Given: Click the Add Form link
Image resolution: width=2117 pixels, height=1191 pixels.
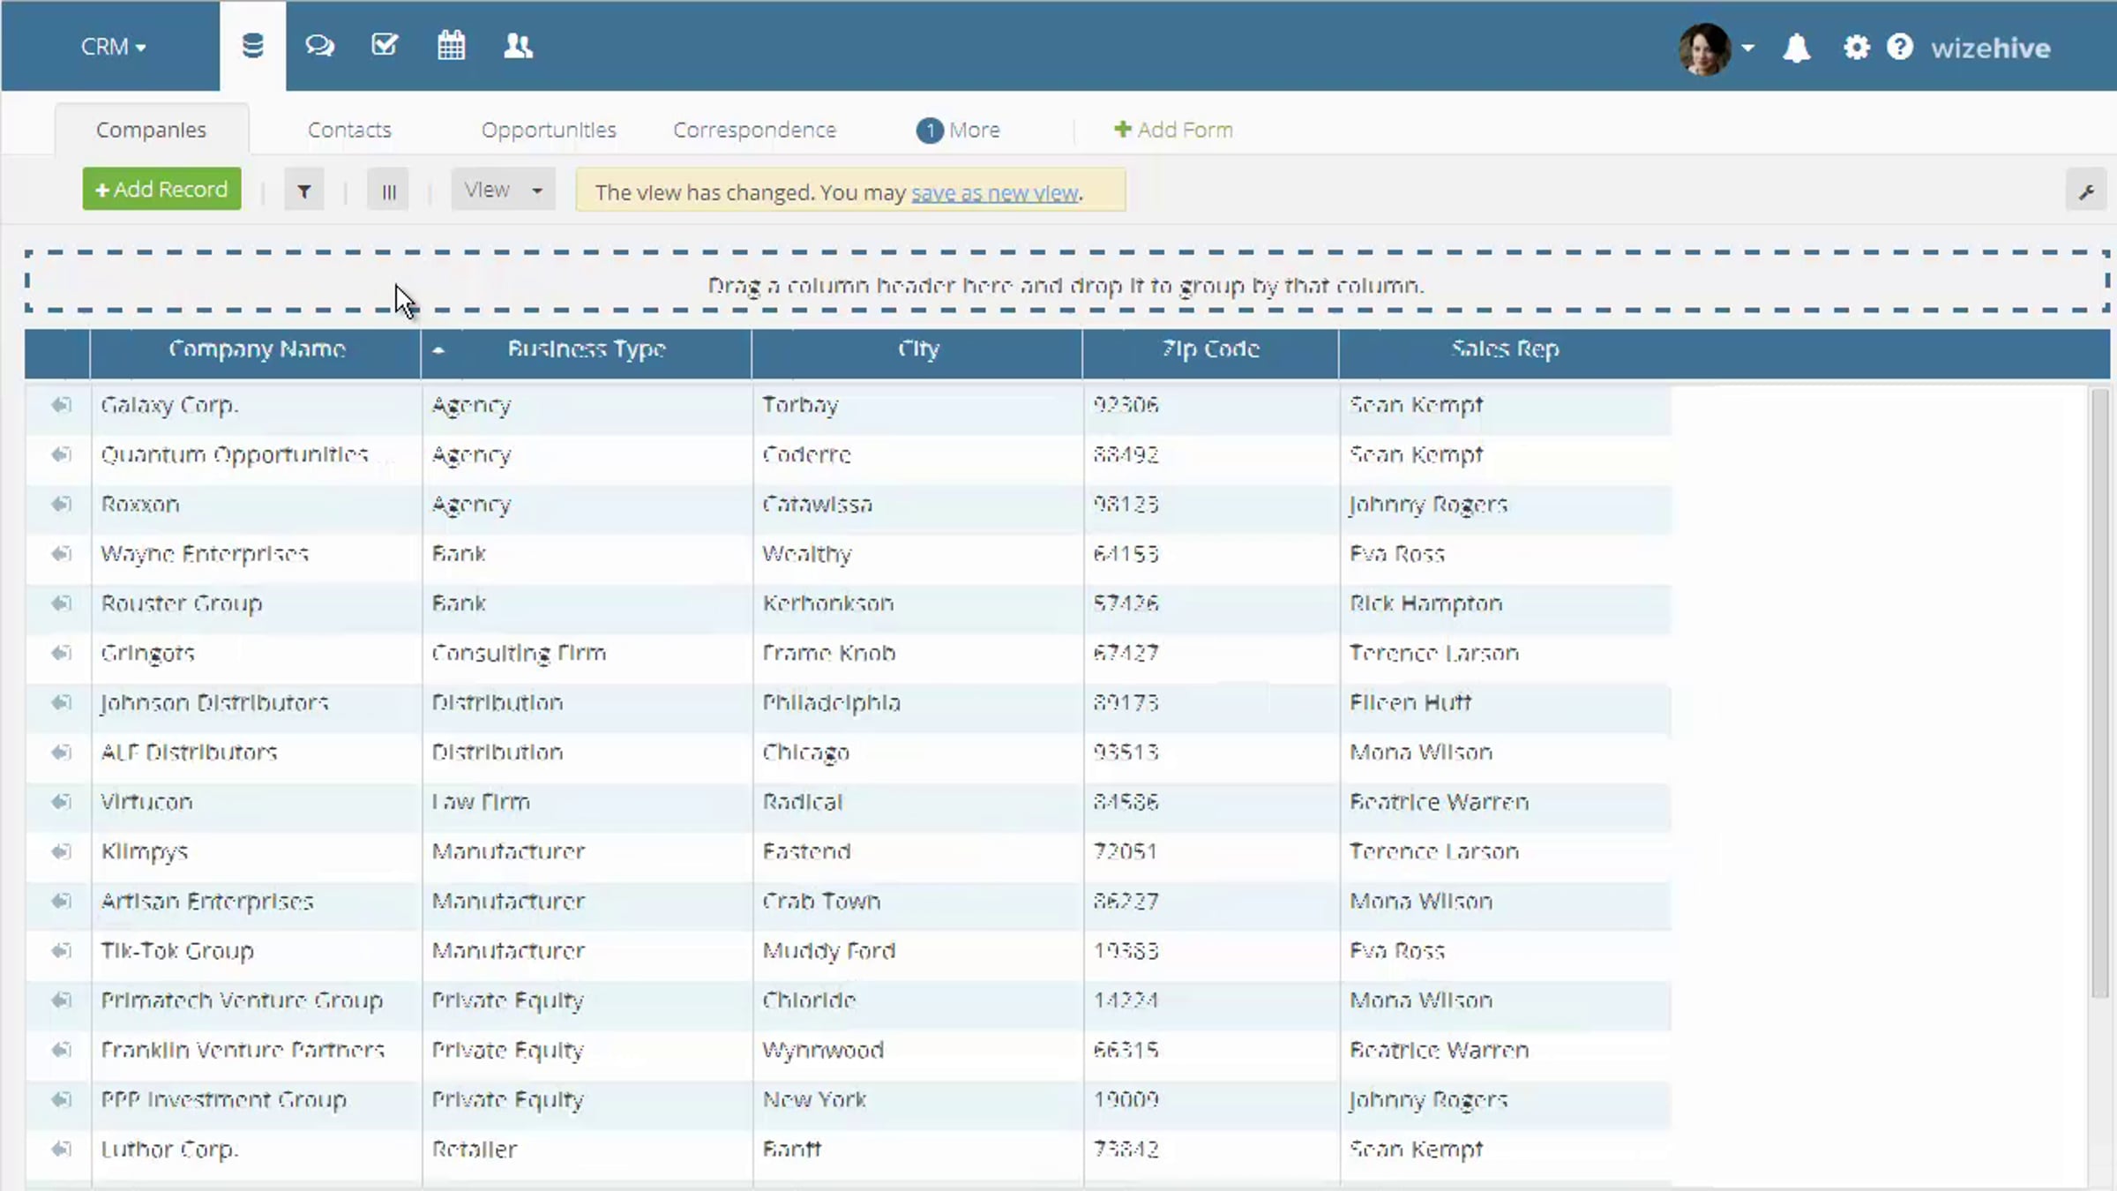Looking at the screenshot, I should coord(1173,130).
